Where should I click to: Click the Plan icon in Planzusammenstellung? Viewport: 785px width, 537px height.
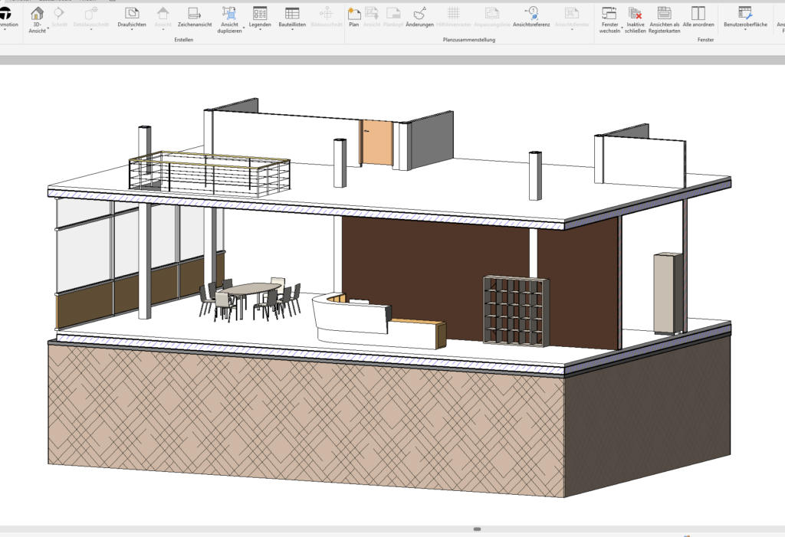353,17
